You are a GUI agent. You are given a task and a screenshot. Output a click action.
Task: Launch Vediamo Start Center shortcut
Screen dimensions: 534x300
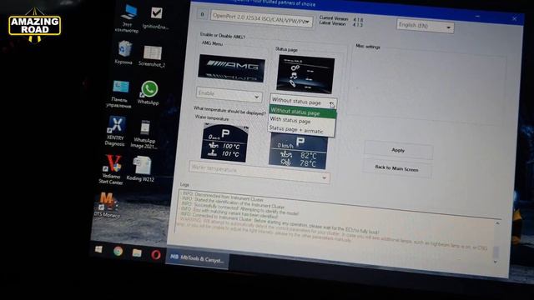coord(112,169)
